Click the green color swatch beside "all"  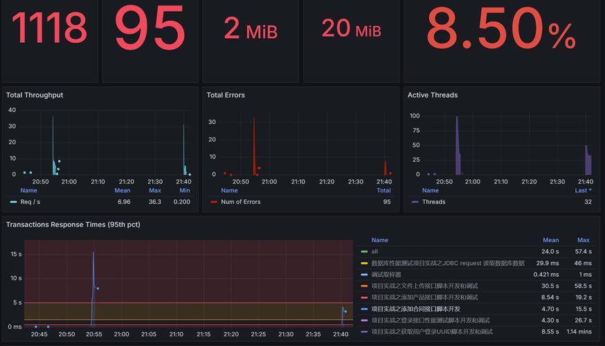tap(364, 252)
